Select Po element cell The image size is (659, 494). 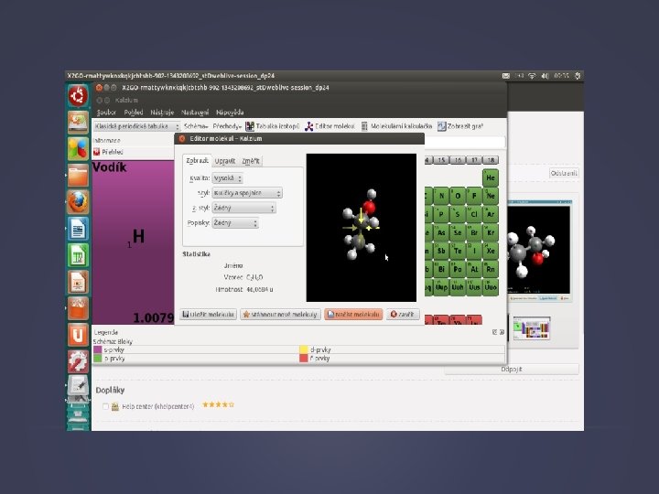[x=458, y=269]
